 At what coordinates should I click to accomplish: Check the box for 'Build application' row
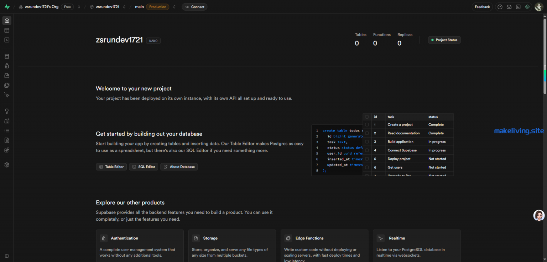367,142
